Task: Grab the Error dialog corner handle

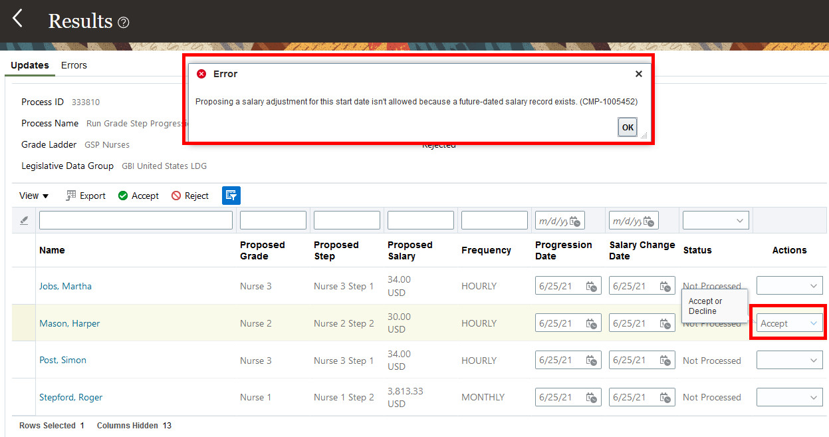Action: (x=643, y=136)
